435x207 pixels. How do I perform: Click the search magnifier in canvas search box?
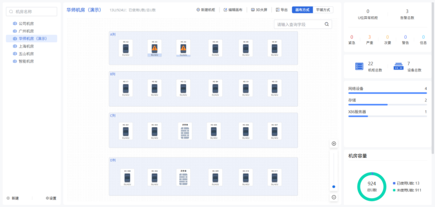pyautogui.click(x=326, y=25)
